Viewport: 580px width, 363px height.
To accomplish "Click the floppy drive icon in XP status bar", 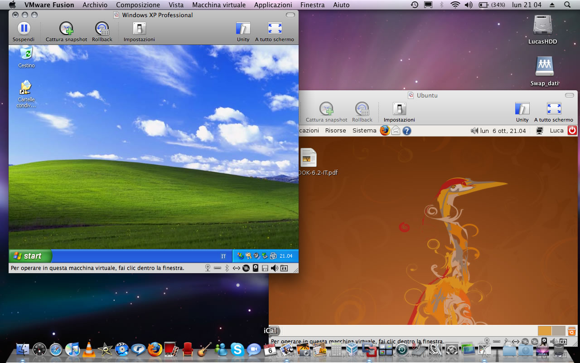I will click(265, 268).
